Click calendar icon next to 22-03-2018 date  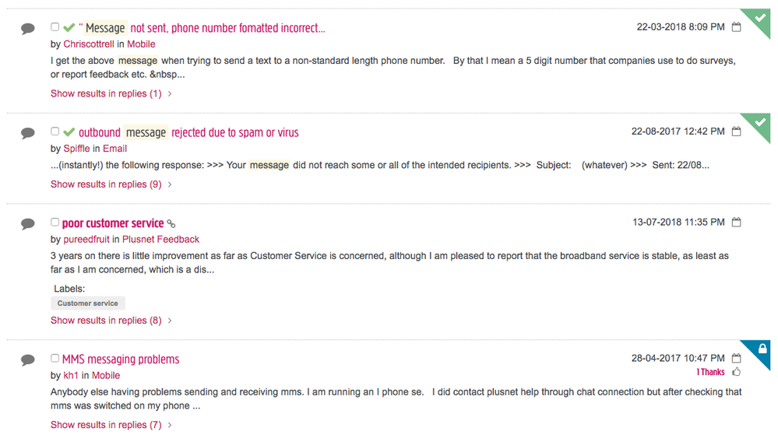pos(737,27)
